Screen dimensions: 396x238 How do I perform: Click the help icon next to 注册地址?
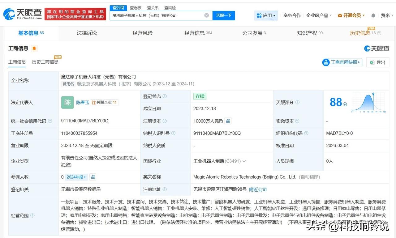(165, 189)
